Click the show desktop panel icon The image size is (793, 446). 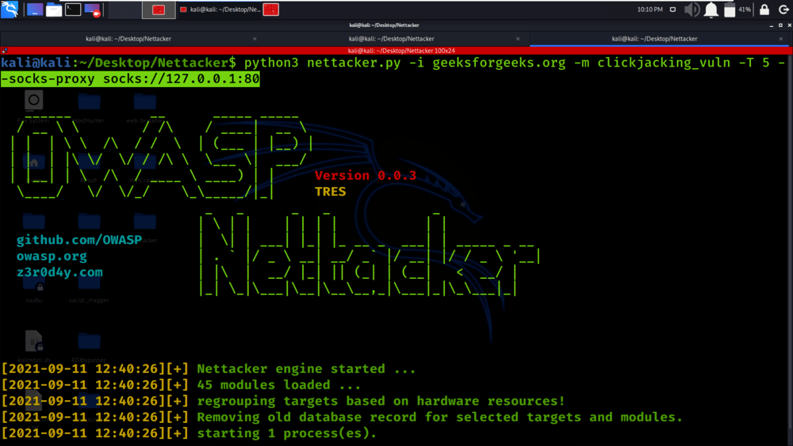[x=35, y=10]
